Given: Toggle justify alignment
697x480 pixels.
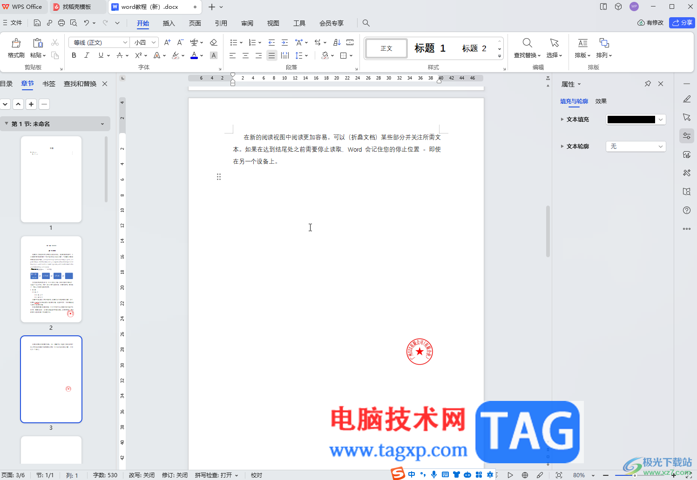Looking at the screenshot, I should (x=272, y=55).
